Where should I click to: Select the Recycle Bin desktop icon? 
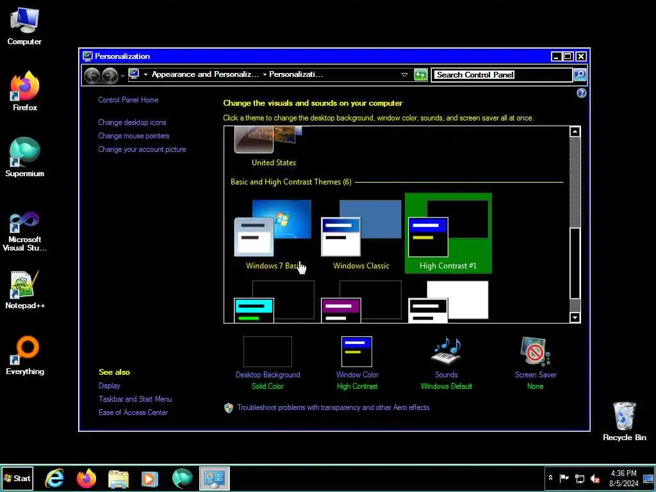pyautogui.click(x=624, y=422)
